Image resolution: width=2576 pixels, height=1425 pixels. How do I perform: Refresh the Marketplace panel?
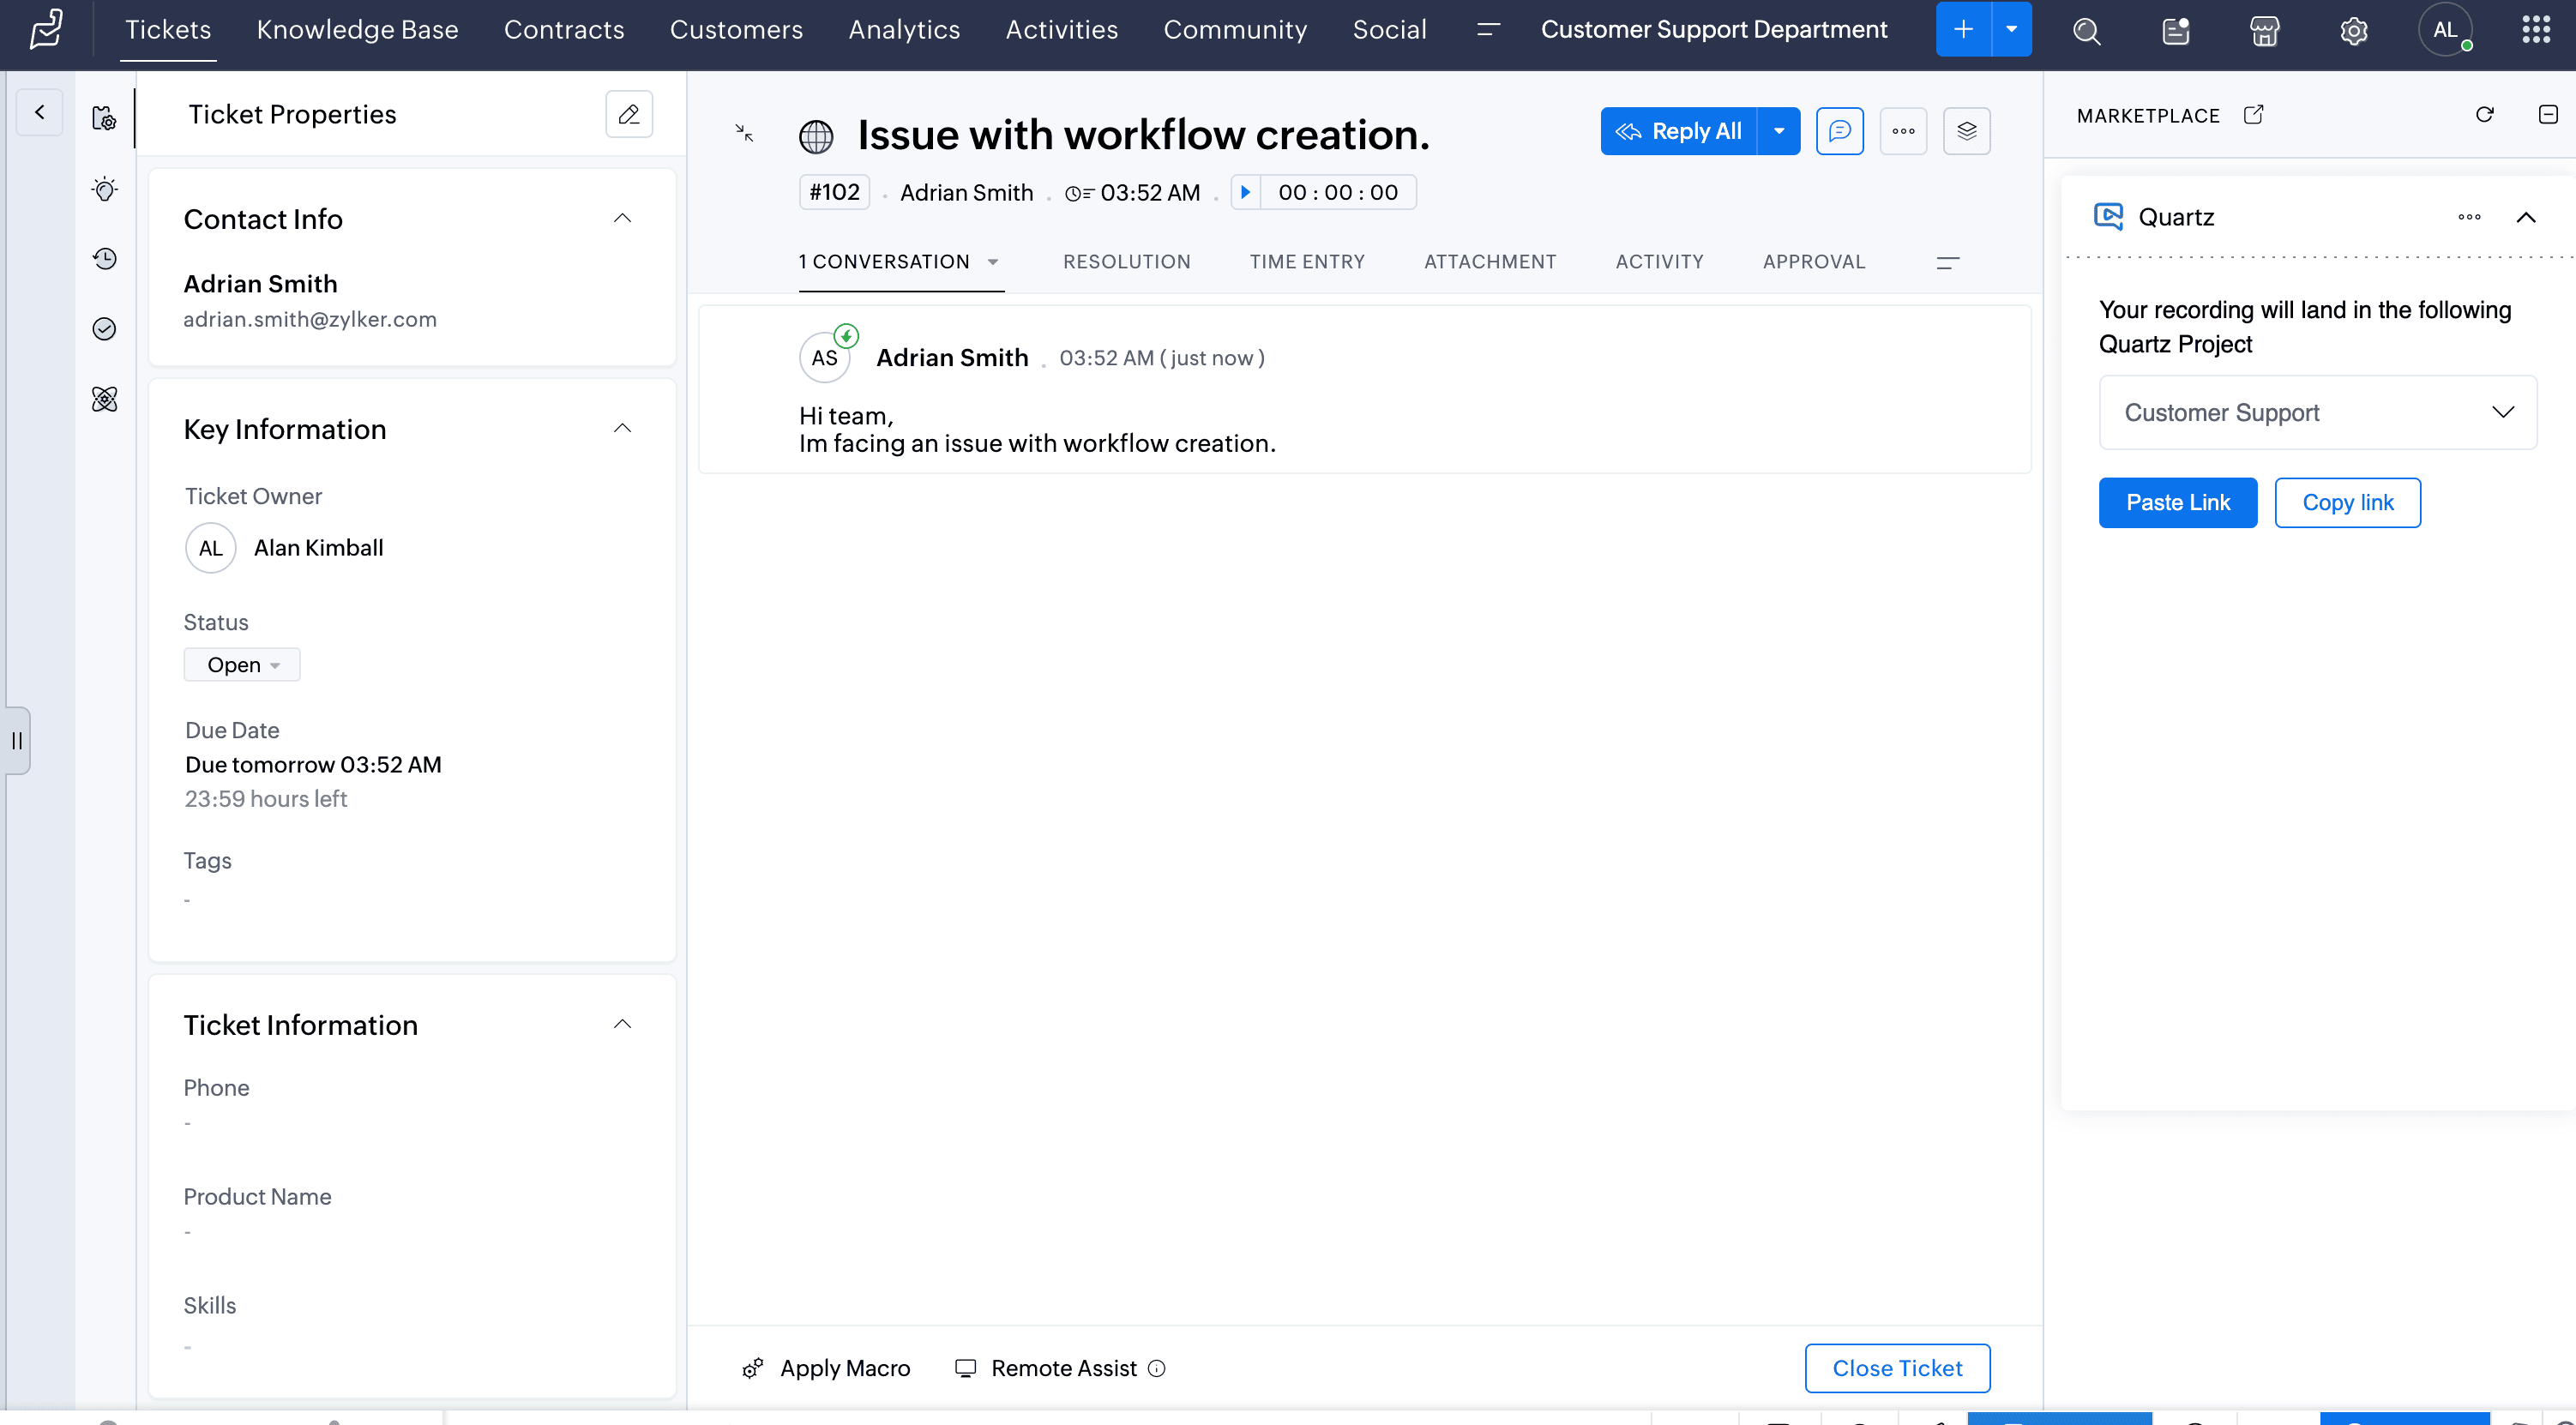pyautogui.click(x=2484, y=115)
